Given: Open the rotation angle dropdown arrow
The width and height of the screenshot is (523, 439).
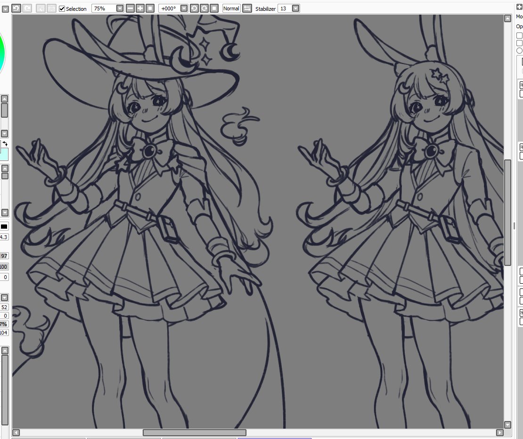Looking at the screenshot, I should pyautogui.click(x=184, y=8).
